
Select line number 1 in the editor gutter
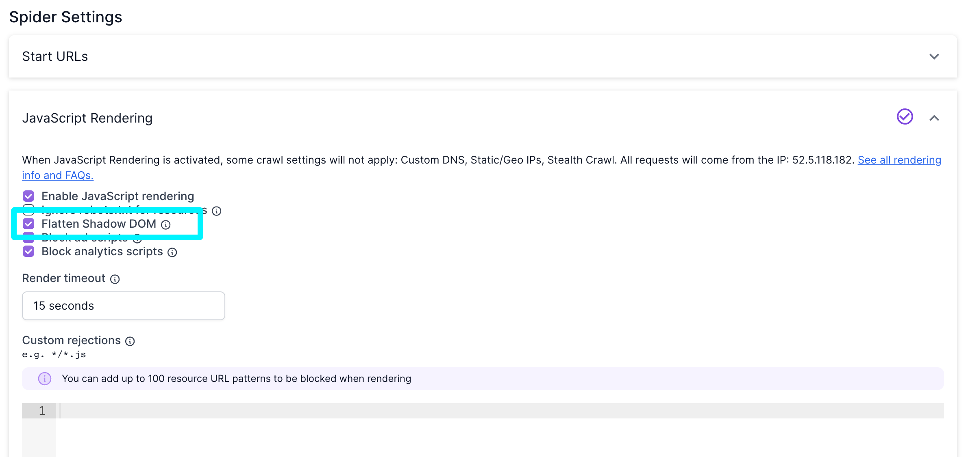41,410
